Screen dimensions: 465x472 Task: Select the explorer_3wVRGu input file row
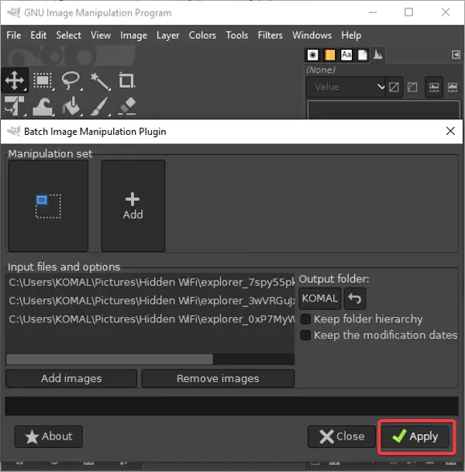150,301
